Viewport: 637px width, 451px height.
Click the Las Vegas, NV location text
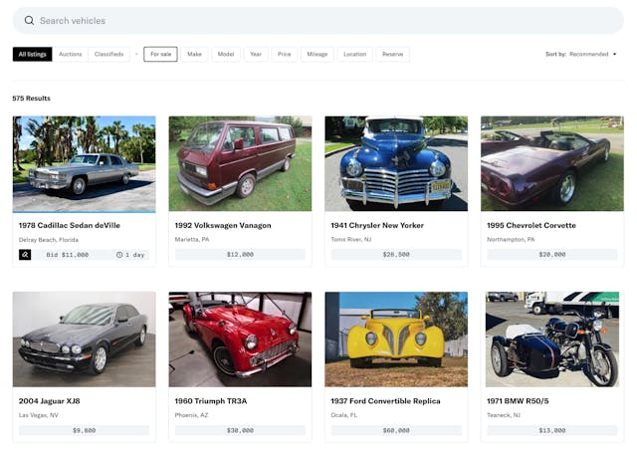click(x=39, y=415)
